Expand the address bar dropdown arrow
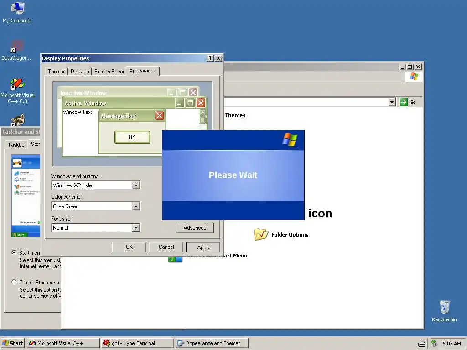 [392, 102]
